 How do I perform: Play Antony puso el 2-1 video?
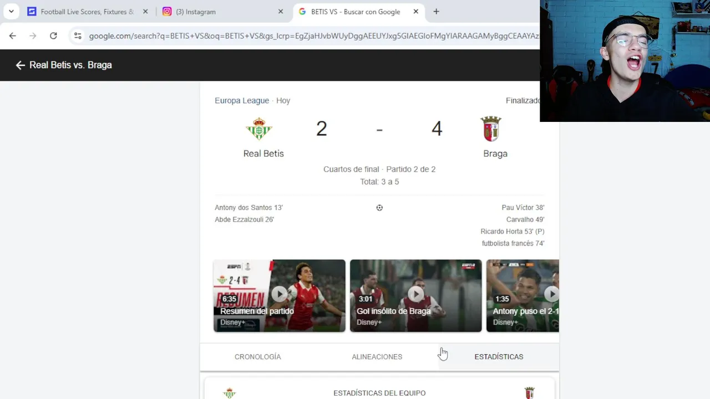pos(523,295)
